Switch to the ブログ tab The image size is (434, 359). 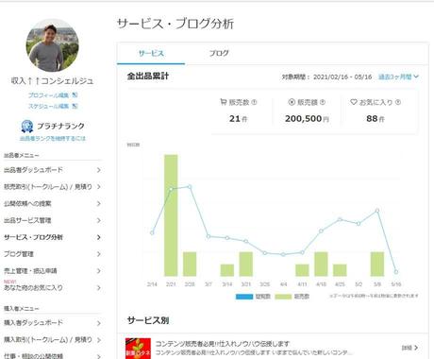pos(219,53)
